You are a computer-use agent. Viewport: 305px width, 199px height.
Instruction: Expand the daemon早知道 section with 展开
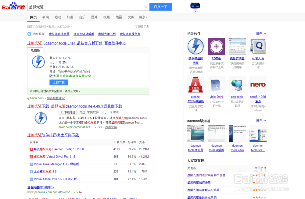tap(261, 121)
